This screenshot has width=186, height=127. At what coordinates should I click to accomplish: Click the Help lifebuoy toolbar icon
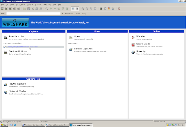pyautogui.click(x=119, y=9)
